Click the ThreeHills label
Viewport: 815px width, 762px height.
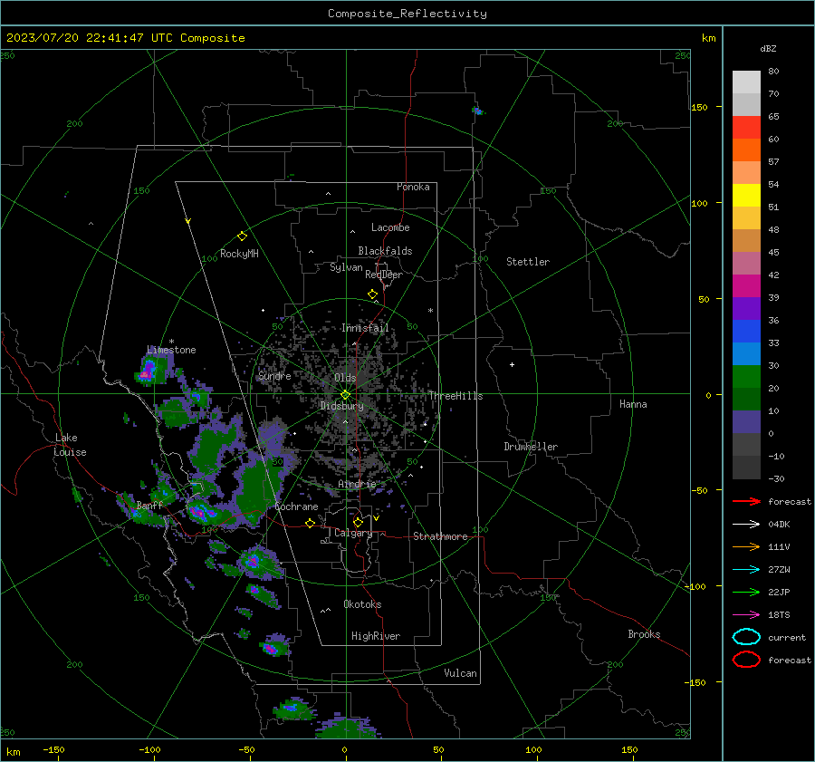click(455, 396)
